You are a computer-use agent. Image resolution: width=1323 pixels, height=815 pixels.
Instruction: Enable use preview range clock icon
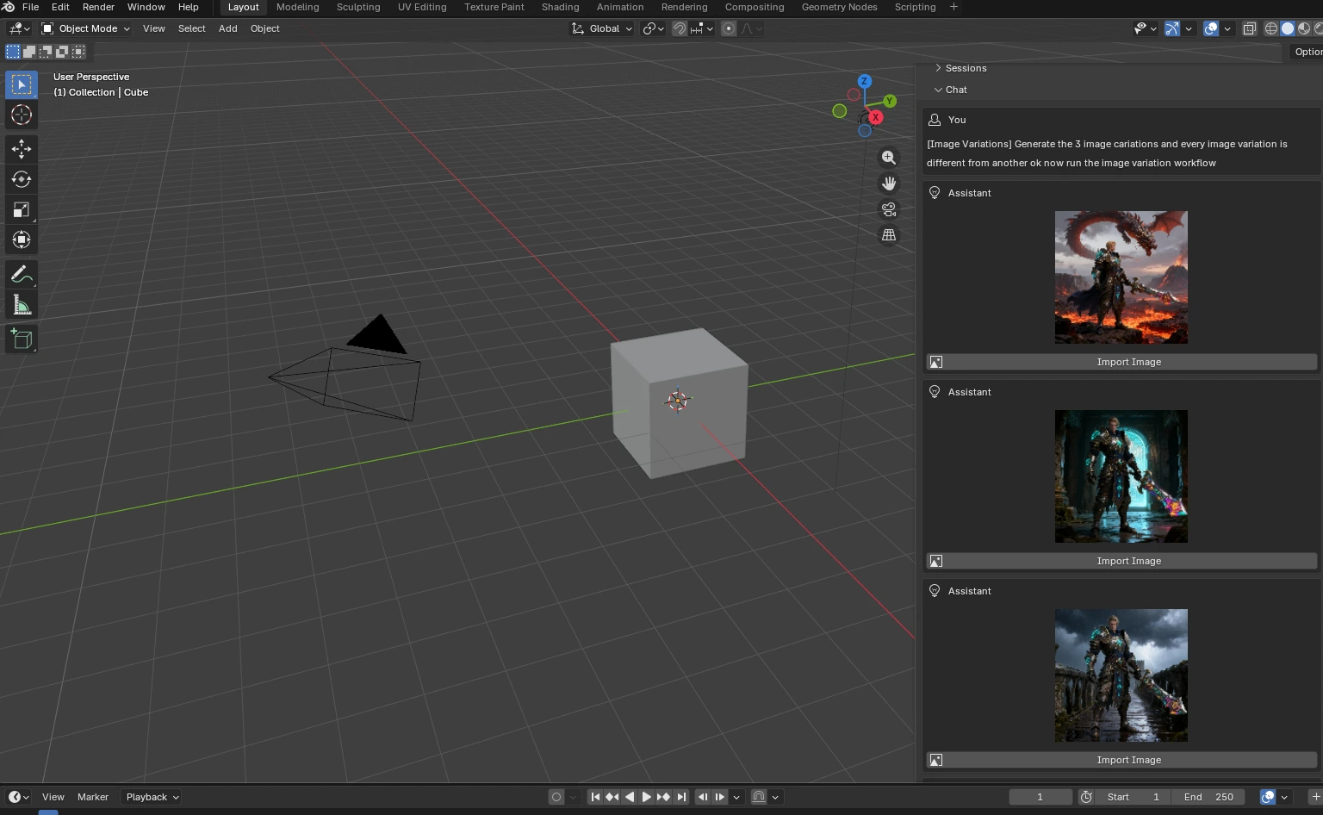[x=1086, y=797]
